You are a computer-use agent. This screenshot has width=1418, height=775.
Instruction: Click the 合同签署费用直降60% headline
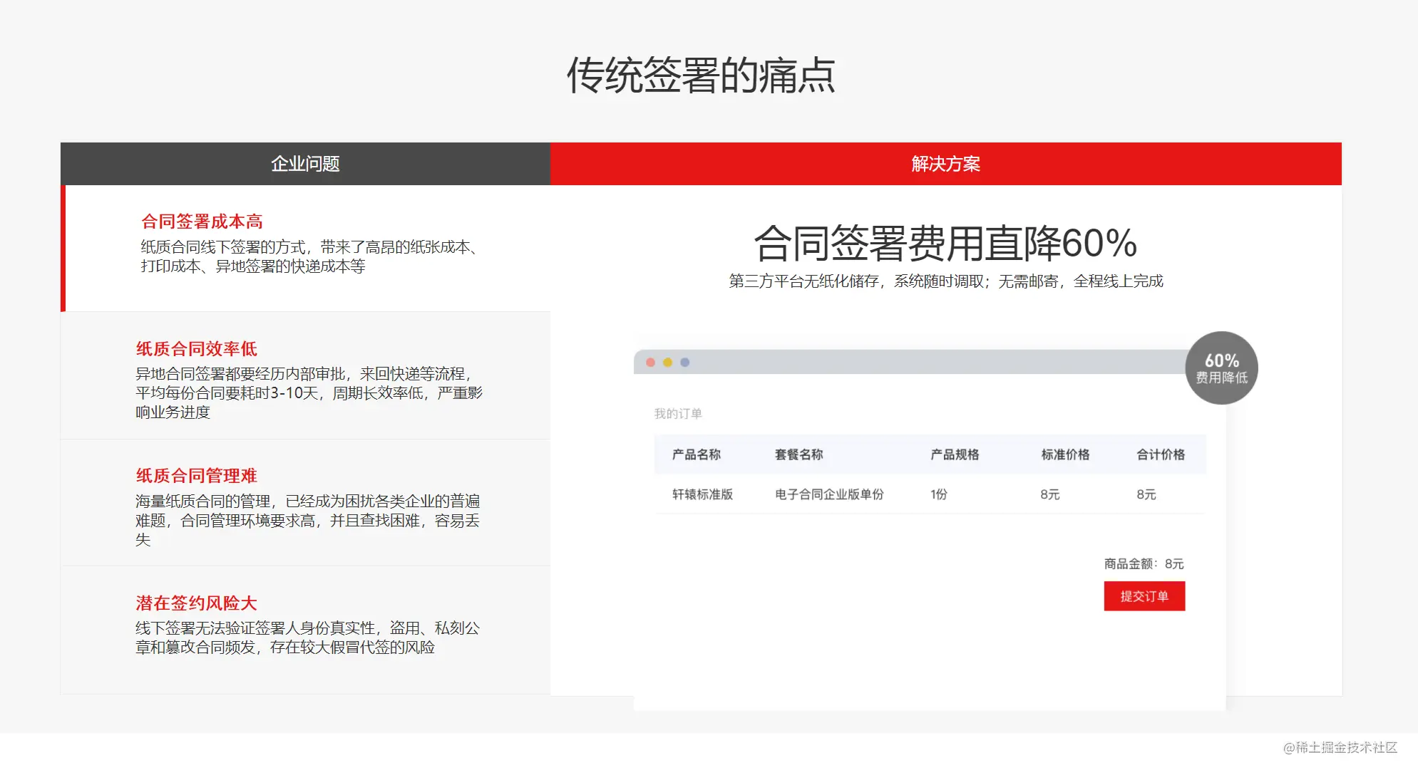(945, 243)
